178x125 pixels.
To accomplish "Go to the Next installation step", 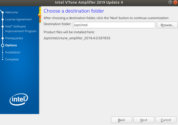I will coord(143,120).
